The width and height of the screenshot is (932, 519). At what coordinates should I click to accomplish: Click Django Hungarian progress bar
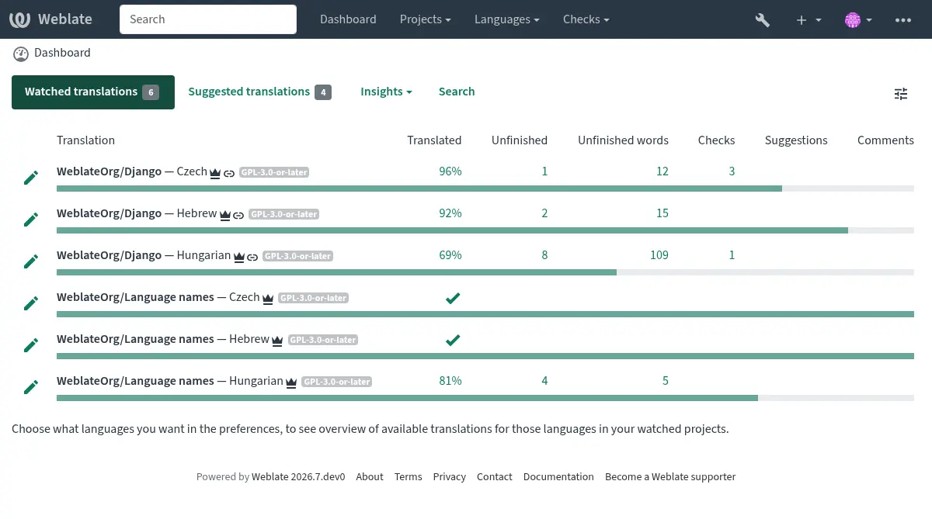[485, 272]
